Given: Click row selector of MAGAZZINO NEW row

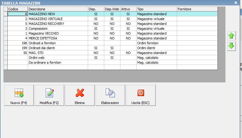Looking at the screenshot, I should click(5, 14).
